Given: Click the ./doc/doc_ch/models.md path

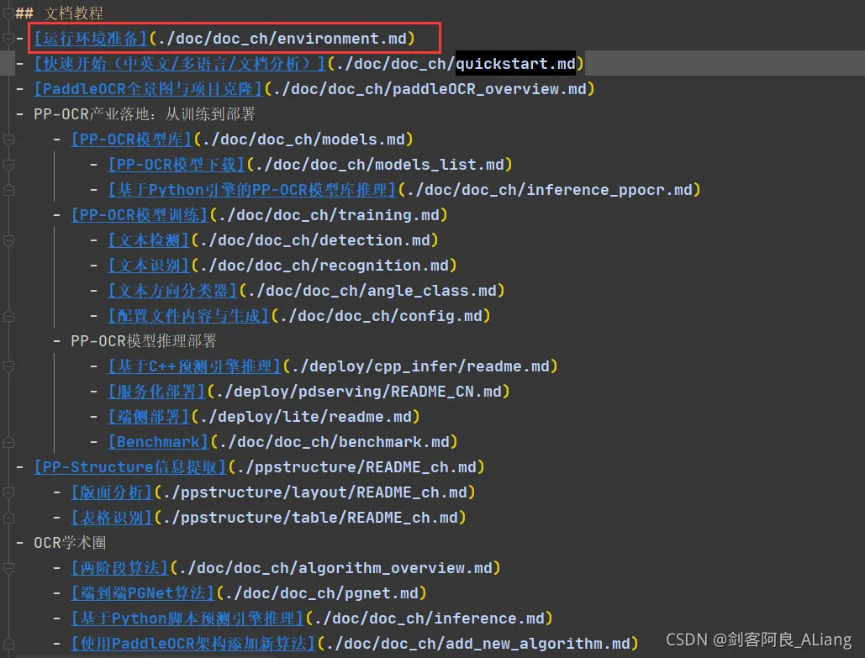Looking at the screenshot, I should pos(303,139).
